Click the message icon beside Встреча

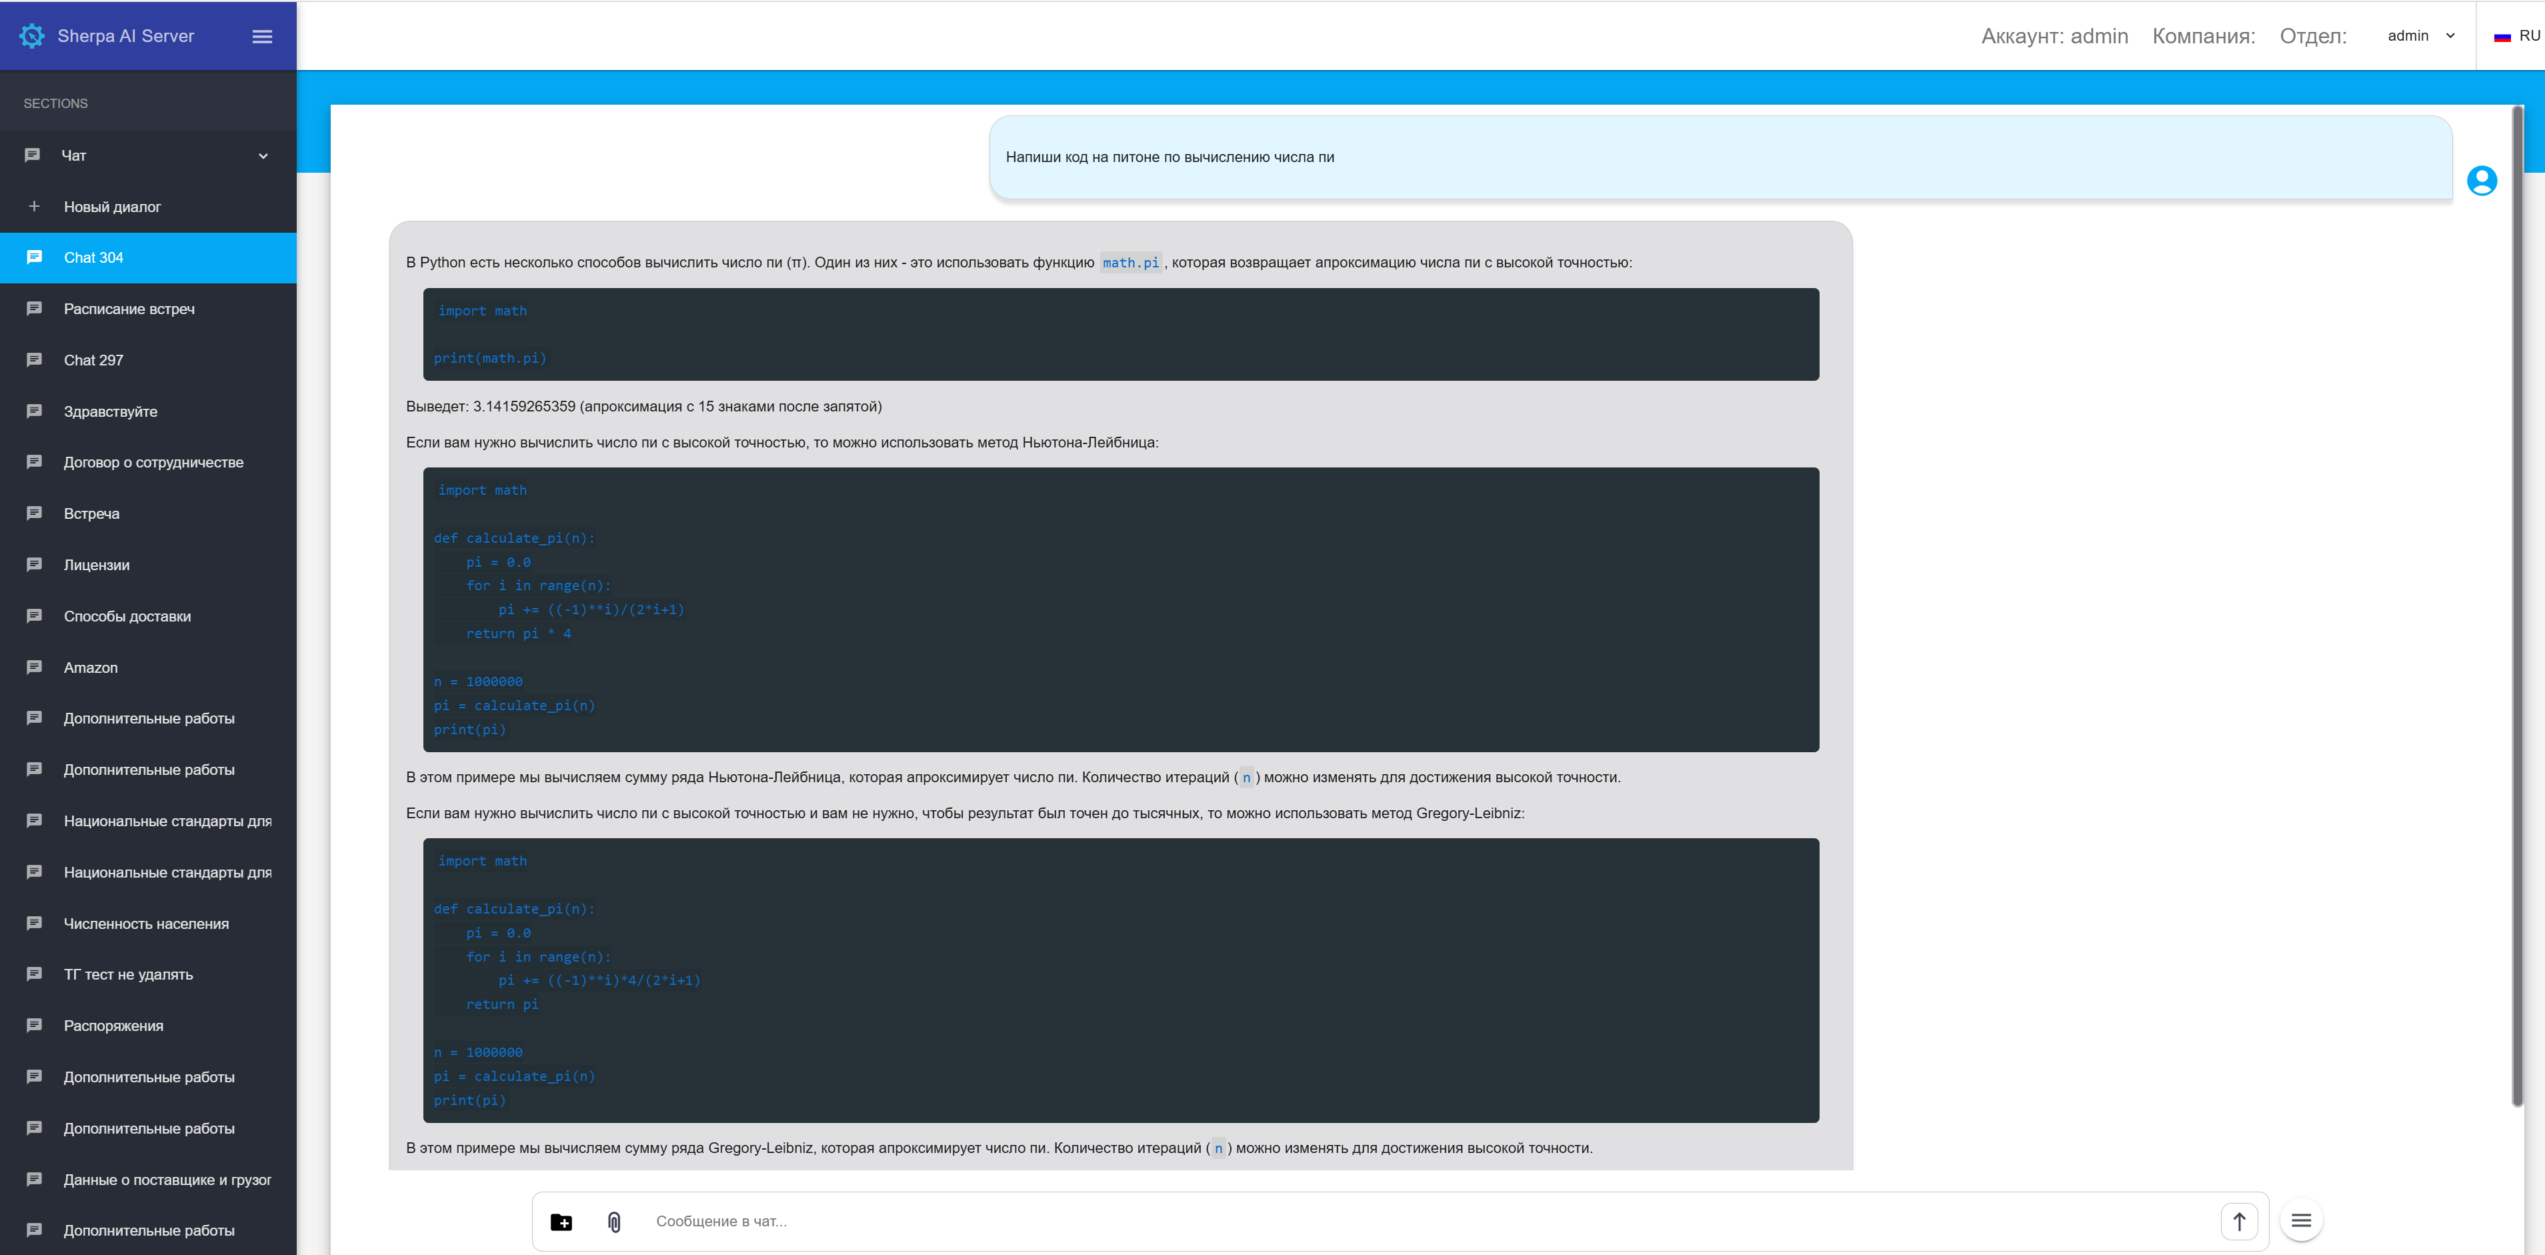[33, 513]
